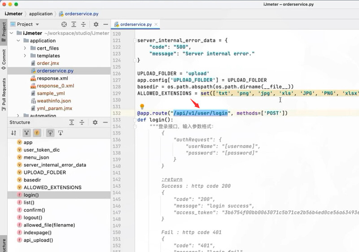Collapse all in Structure panel toolbar
Image resolution: width=359 pixels, height=252 pixels.
[82, 122]
